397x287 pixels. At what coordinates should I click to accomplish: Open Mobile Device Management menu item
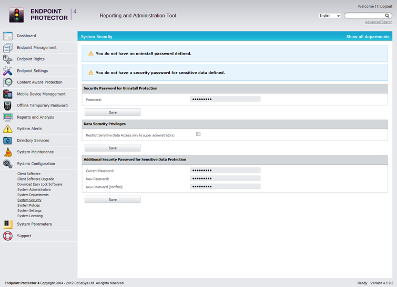pos(41,94)
